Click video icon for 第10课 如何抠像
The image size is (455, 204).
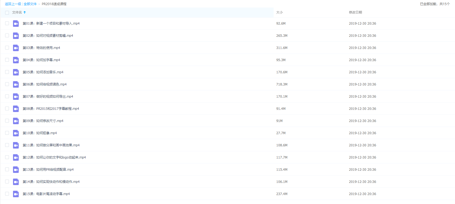coord(16,133)
